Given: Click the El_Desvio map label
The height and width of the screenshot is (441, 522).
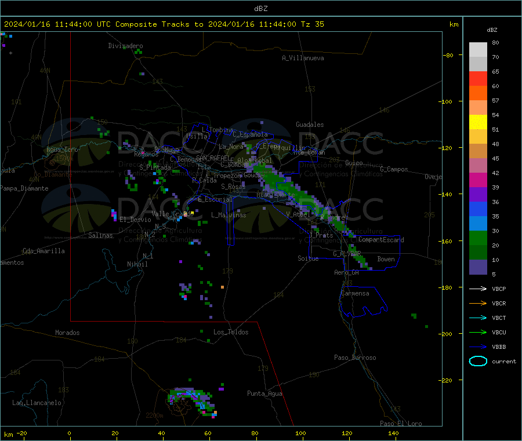Looking at the screenshot, I should [x=135, y=220].
